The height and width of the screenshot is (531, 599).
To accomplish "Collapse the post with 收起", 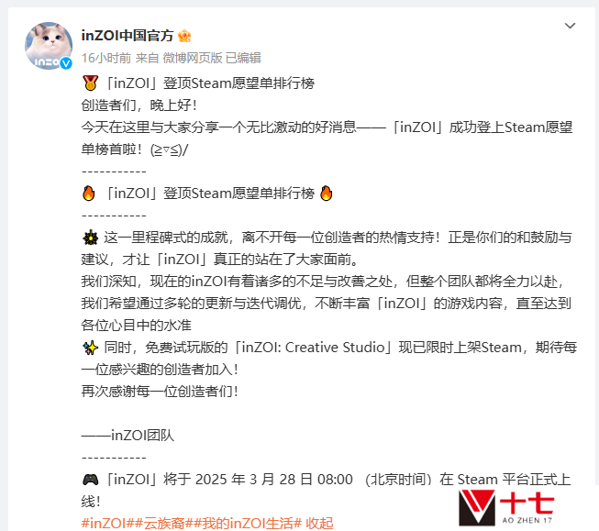I will click(319, 524).
